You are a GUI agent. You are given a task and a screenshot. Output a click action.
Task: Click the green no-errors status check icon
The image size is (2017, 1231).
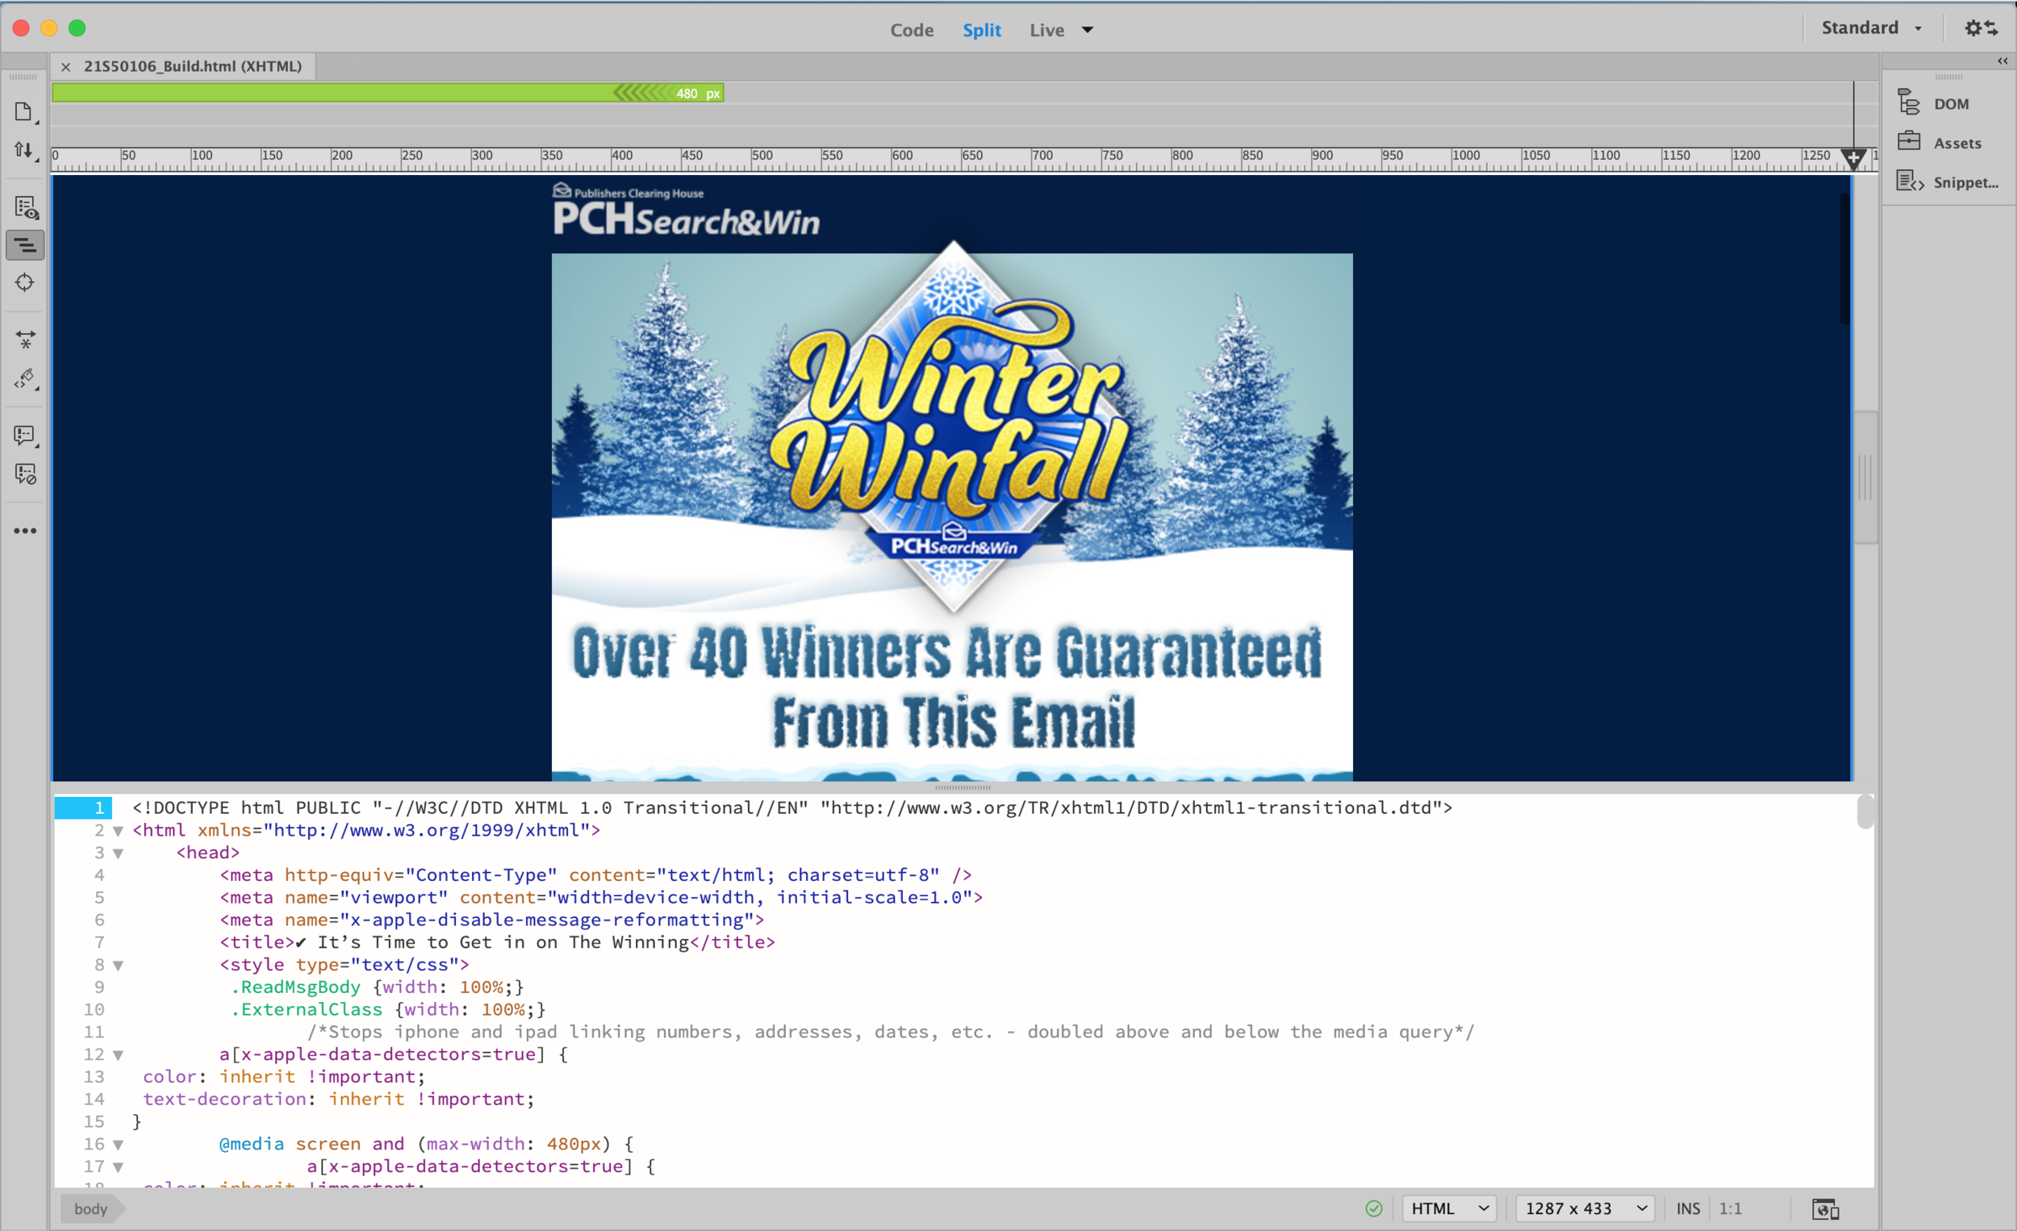1374,1209
